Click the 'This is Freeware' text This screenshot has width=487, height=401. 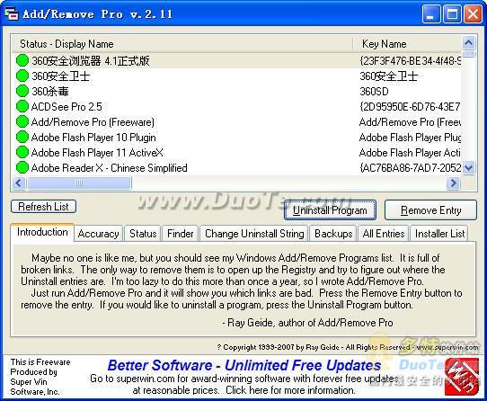point(40,362)
